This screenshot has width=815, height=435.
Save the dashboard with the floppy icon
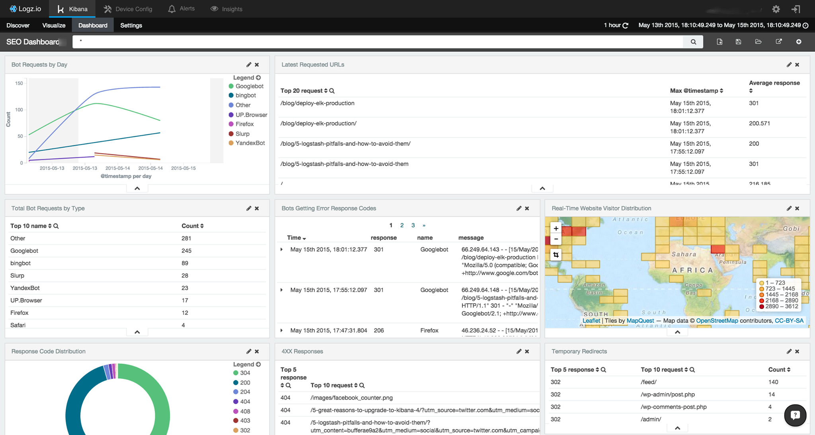click(x=739, y=42)
